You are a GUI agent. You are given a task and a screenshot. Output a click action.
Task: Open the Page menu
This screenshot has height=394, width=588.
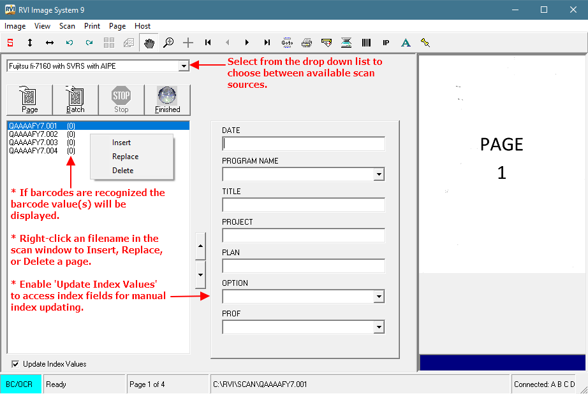coord(117,26)
